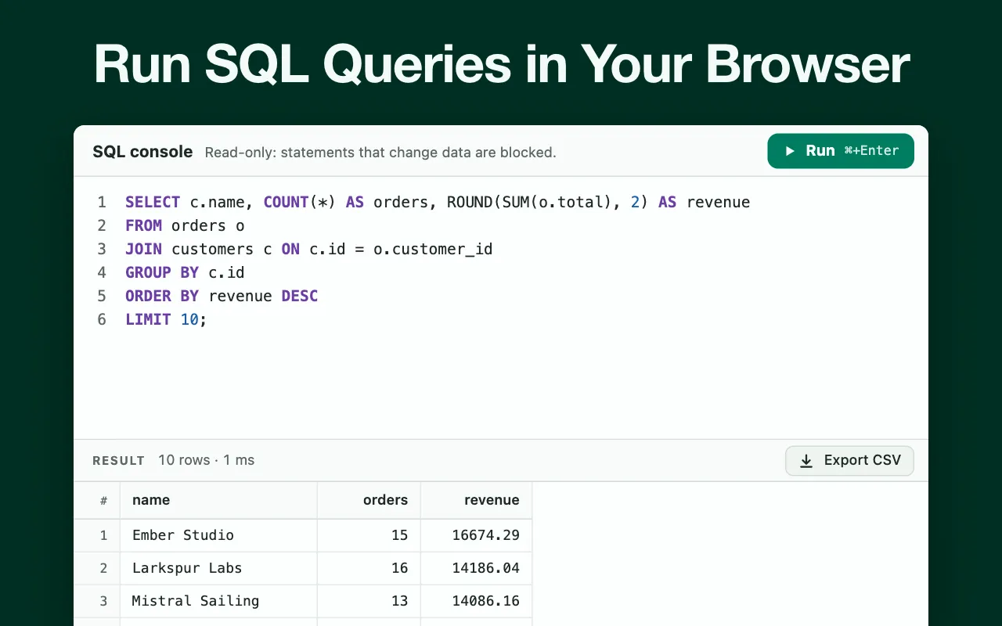The width and height of the screenshot is (1002, 626).
Task: Click line number 6 in the gutter
Action: [x=102, y=319]
